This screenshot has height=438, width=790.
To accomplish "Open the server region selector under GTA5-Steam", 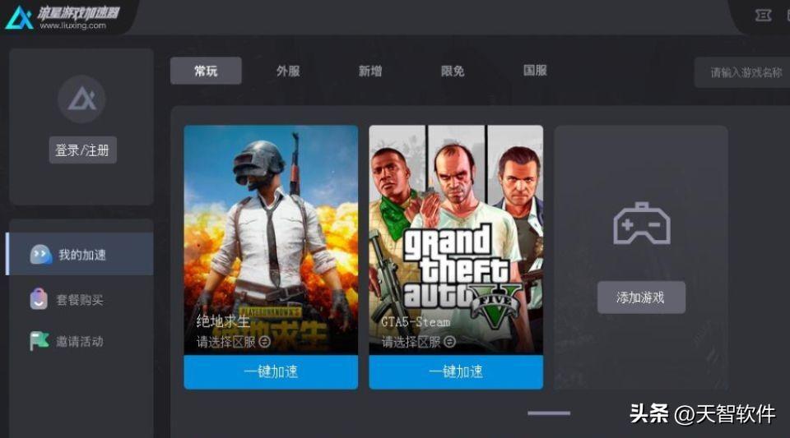I will click(419, 342).
